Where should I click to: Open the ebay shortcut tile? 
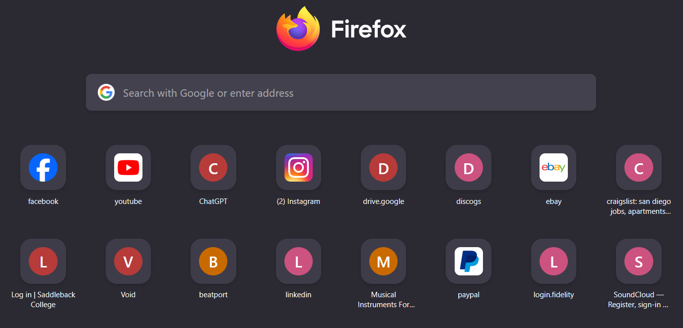coord(553,168)
